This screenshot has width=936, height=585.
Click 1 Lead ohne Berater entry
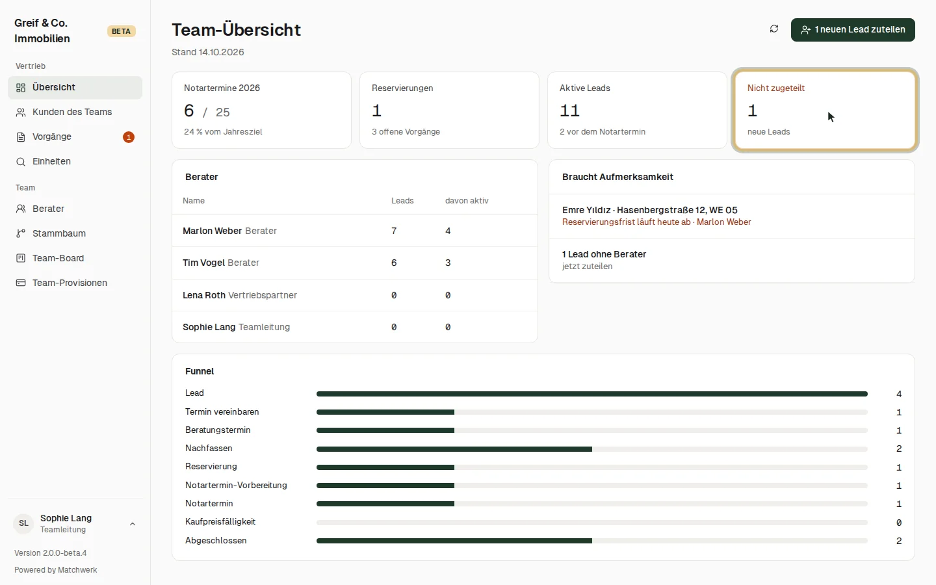coord(732,260)
